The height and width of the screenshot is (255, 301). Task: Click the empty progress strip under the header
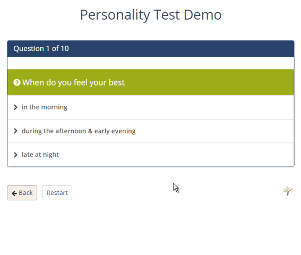[151, 63]
